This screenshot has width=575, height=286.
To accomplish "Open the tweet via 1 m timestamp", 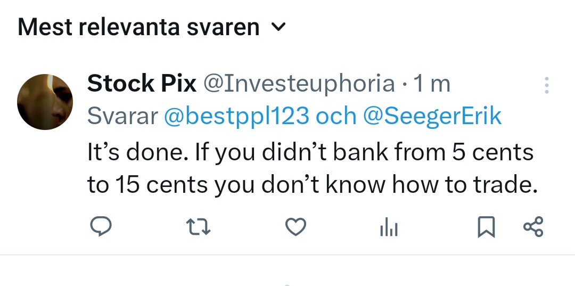I will [432, 84].
